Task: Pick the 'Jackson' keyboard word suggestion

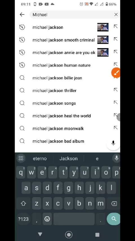Action: pyautogui.click(x=69, y=159)
